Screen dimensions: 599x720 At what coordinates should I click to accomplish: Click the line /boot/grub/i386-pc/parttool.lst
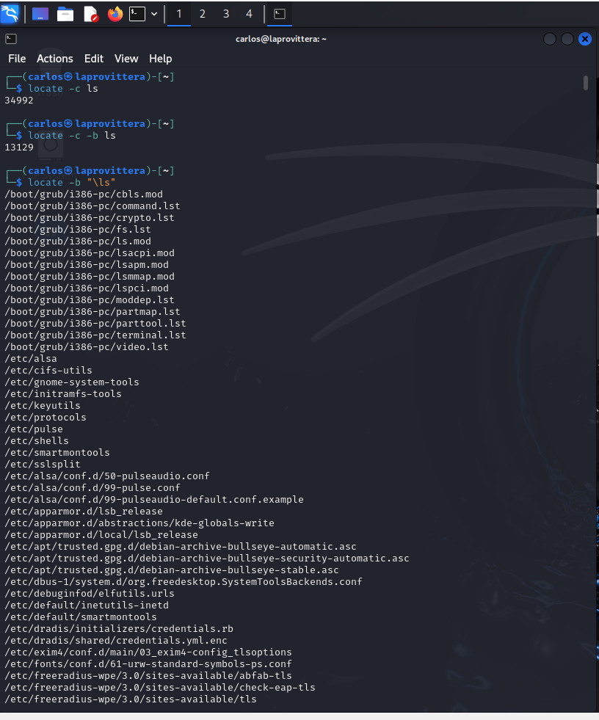pyautogui.click(x=95, y=323)
